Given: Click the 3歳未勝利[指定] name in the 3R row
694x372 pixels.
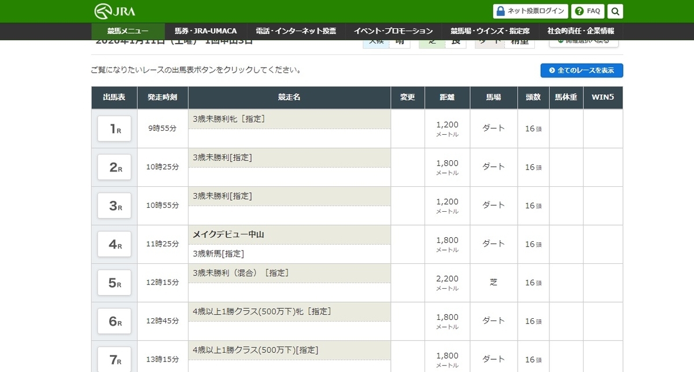Looking at the screenshot, I should 223,196.
